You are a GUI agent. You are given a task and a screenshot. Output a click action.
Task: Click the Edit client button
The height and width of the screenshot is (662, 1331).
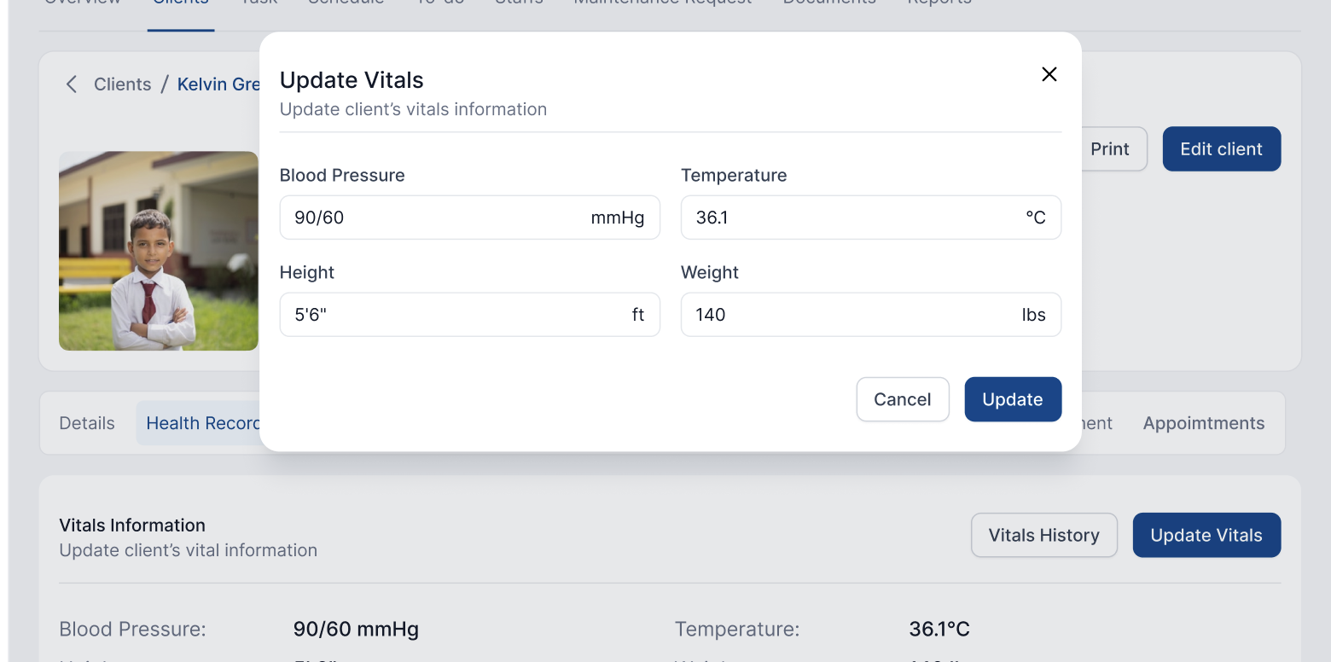click(1221, 148)
